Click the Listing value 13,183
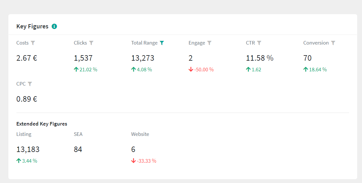 tap(28, 149)
